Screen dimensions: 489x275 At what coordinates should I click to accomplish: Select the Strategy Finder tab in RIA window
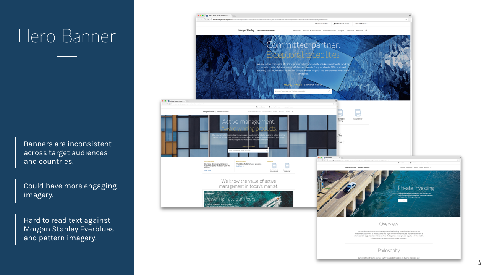pyautogui.click(x=313, y=85)
